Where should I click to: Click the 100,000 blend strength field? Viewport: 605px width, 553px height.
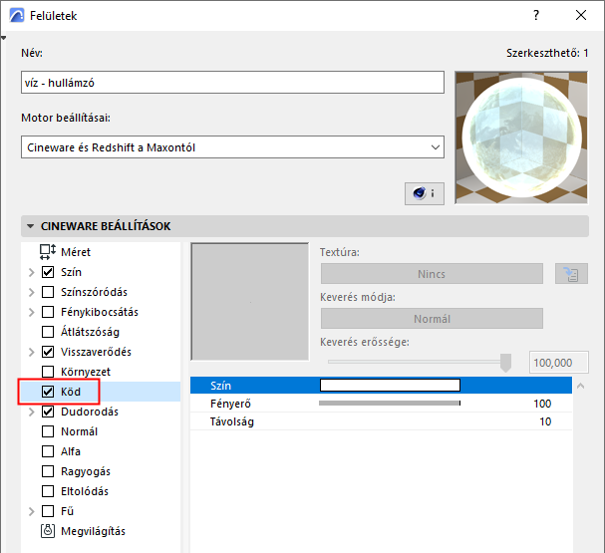pos(559,363)
